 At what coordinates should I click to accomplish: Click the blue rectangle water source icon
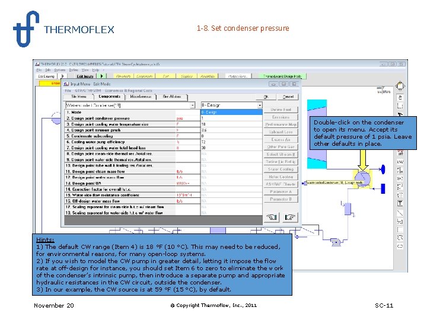click(x=383, y=188)
